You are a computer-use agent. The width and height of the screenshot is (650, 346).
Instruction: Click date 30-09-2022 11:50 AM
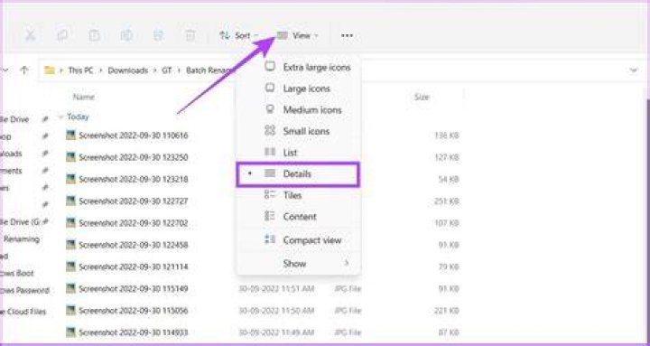point(276,311)
